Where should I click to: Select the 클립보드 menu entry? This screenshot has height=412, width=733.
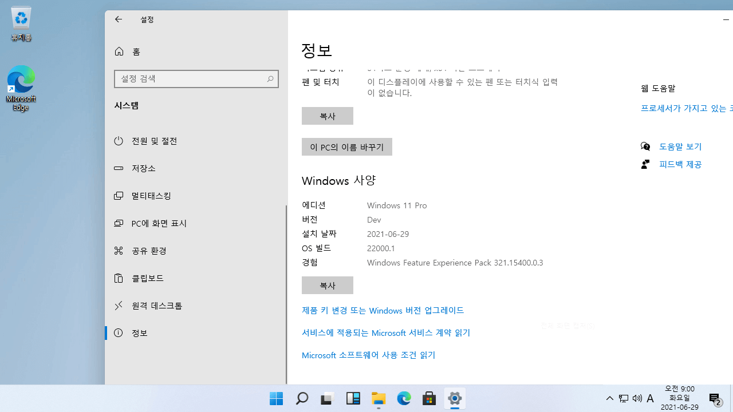(196, 278)
